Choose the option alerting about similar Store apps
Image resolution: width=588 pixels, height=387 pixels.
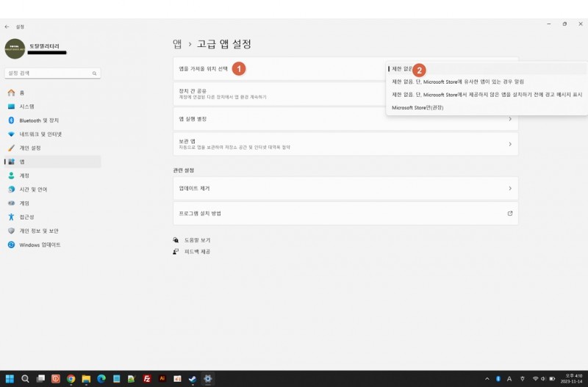tap(487, 82)
